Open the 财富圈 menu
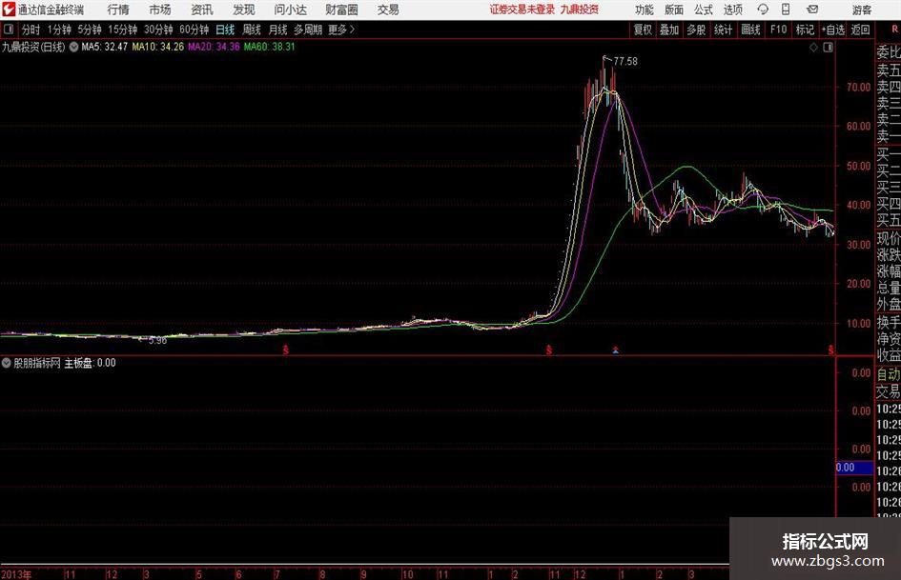 point(341,10)
